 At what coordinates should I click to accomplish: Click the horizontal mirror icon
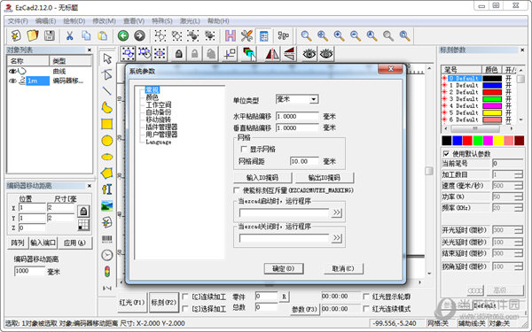pos(272,53)
